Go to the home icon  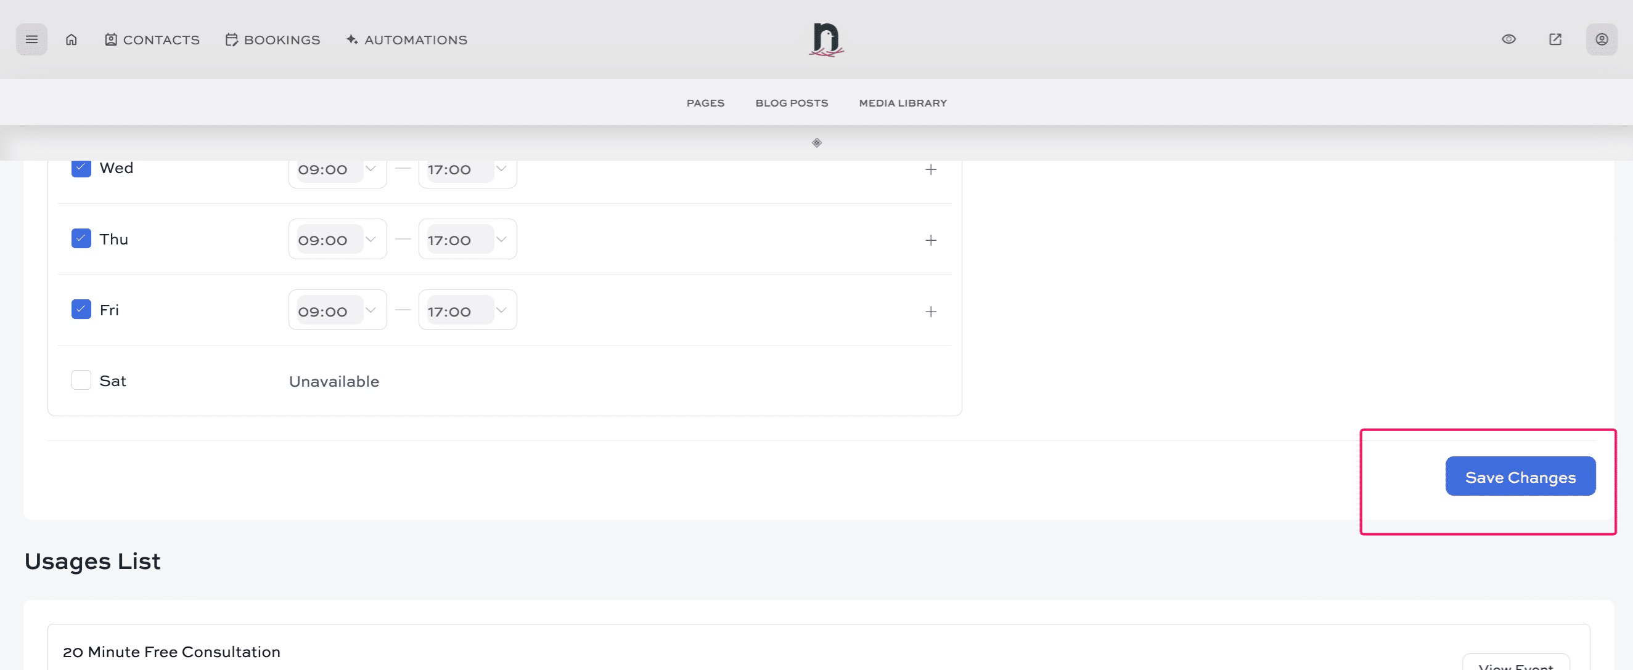coord(72,39)
